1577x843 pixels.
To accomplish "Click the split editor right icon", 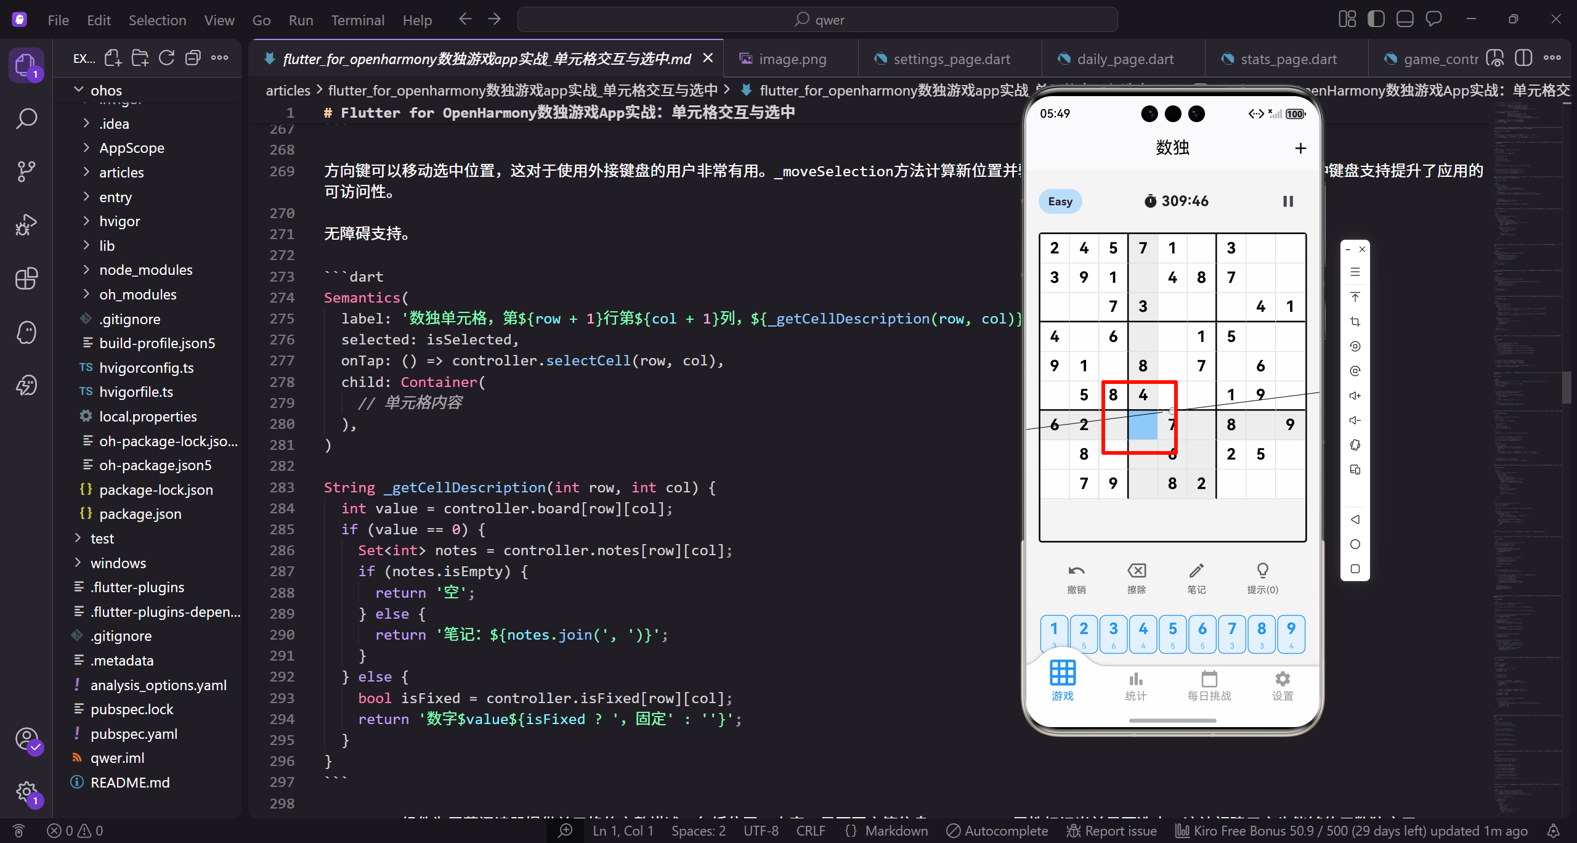I will 1523,58.
